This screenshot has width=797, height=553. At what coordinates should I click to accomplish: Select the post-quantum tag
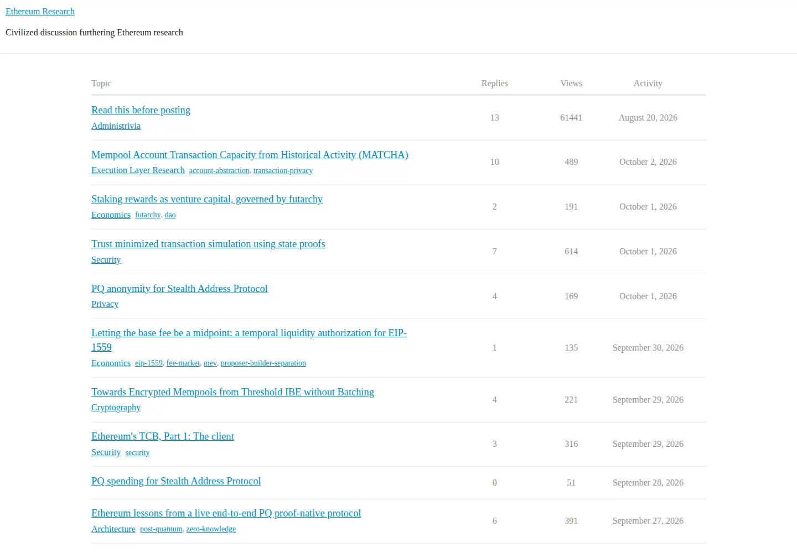coord(161,529)
